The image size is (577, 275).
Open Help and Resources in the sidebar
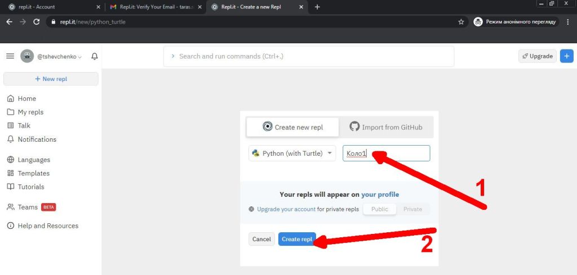[43, 226]
